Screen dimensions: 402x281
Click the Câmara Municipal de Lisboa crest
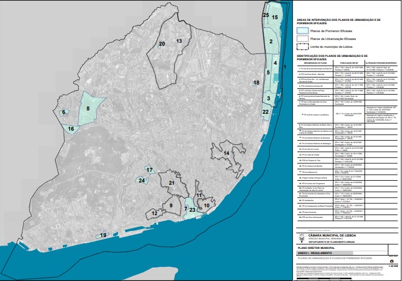[x=301, y=238]
